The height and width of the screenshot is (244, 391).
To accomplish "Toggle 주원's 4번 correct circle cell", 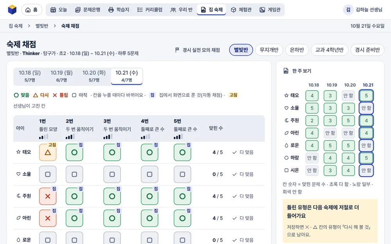I will [x=149, y=196].
